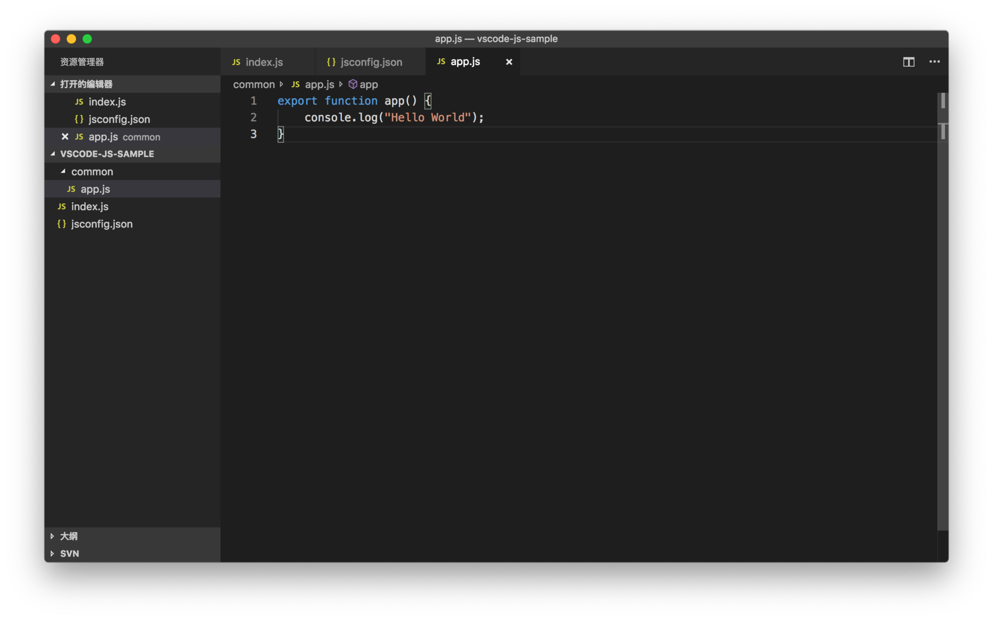This screenshot has height=621, width=993.
Task: Switch to the index.js tab
Action: pyautogui.click(x=264, y=62)
